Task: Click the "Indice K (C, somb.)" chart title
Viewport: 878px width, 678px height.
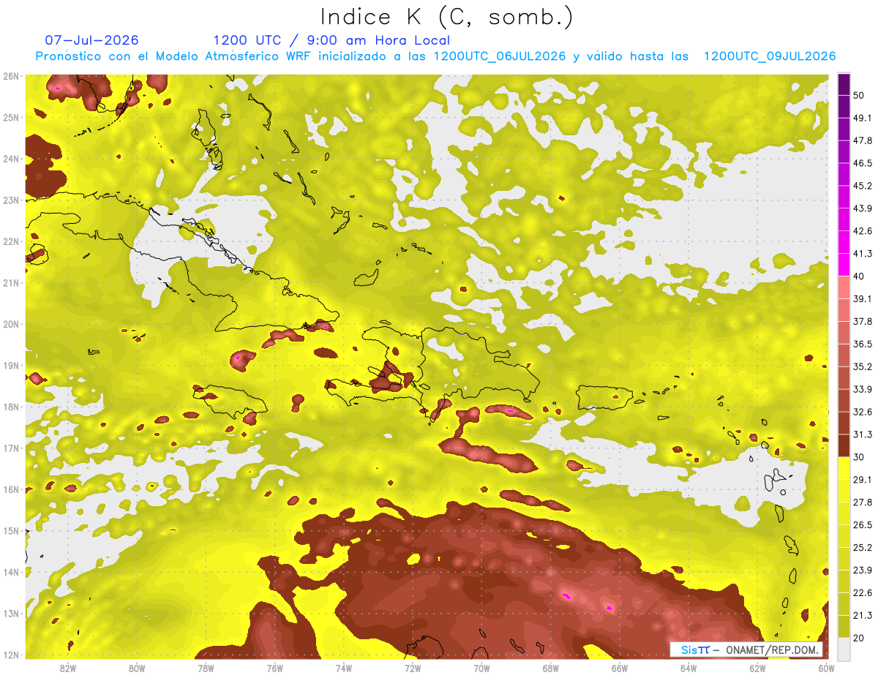Action: point(447,18)
